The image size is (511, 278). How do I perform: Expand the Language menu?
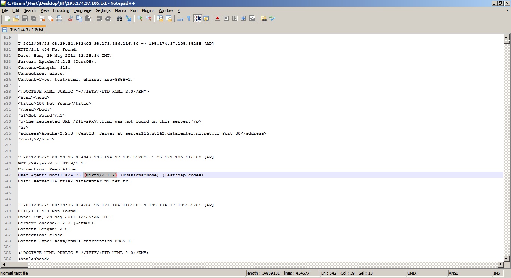(x=82, y=10)
